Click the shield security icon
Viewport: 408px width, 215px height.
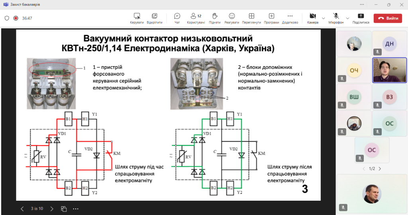coord(7,18)
